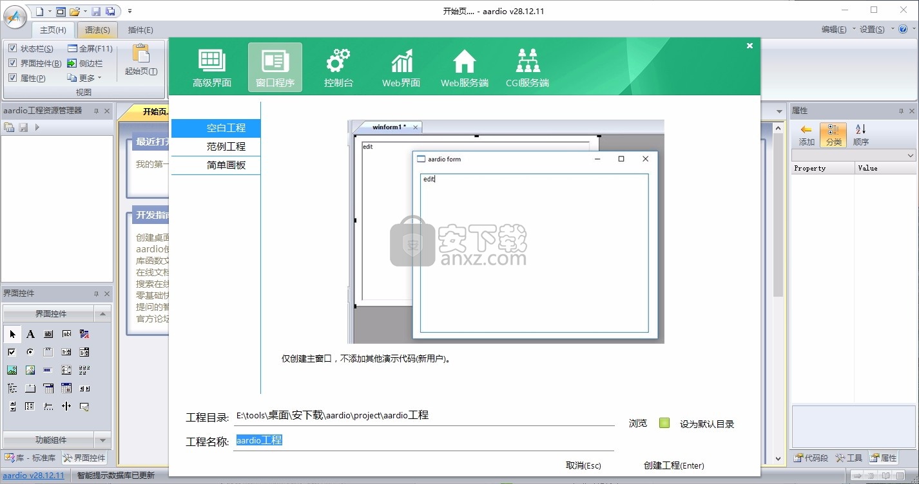Pick the CGI服务端 org-chart icon
919x484 pixels.
527,67
